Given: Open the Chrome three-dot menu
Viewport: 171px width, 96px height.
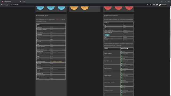Looking at the screenshot, I should (x=169, y=5).
